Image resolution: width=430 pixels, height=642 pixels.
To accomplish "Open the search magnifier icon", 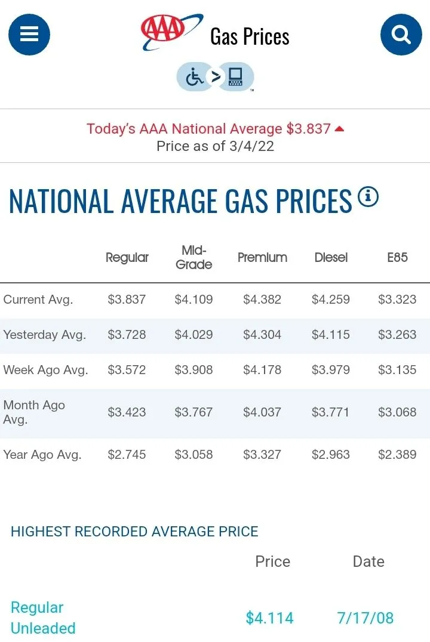I will point(400,34).
